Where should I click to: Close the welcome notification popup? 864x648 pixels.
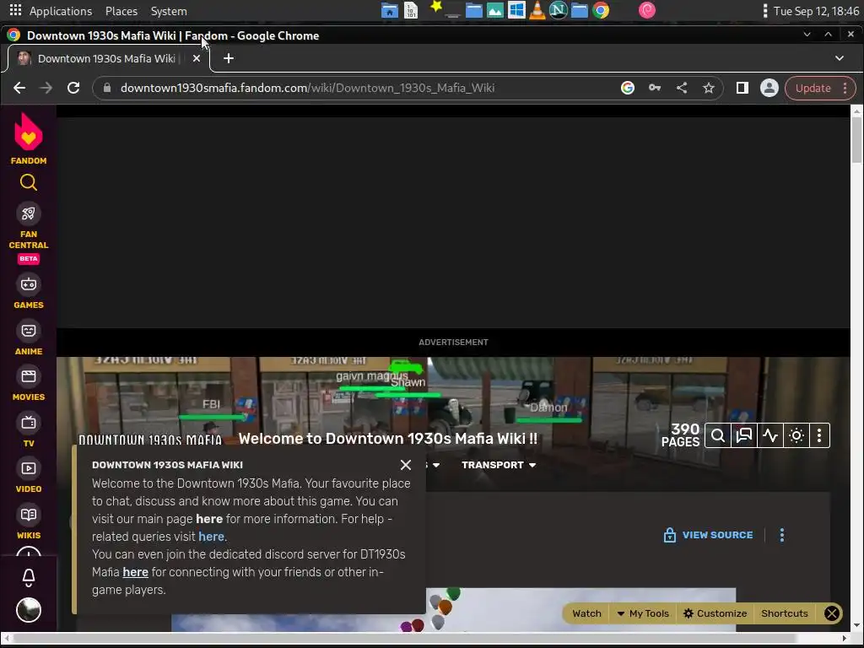[406, 465]
